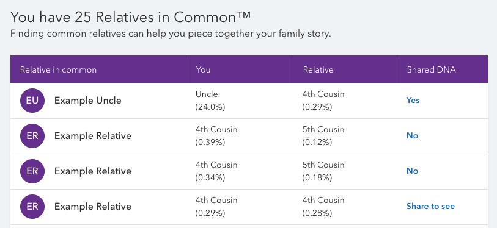This screenshot has width=497, height=228.
Task: Select the 4th Cousin (0.28%) relative cell
Action: click(323, 207)
